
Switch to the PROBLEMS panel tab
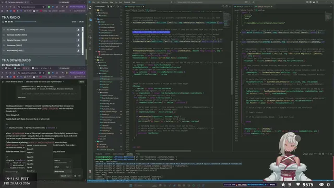tap(99, 154)
